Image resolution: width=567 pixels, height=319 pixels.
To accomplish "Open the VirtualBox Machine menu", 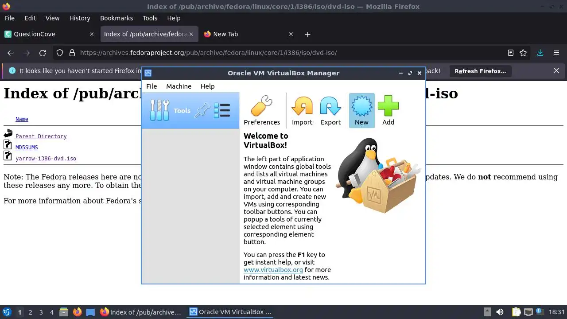I will click(179, 86).
